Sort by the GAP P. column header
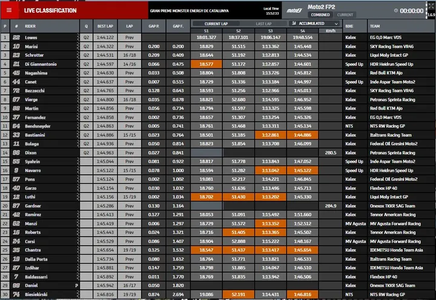This screenshot has width=436, height=300. pyautogui.click(x=154, y=26)
